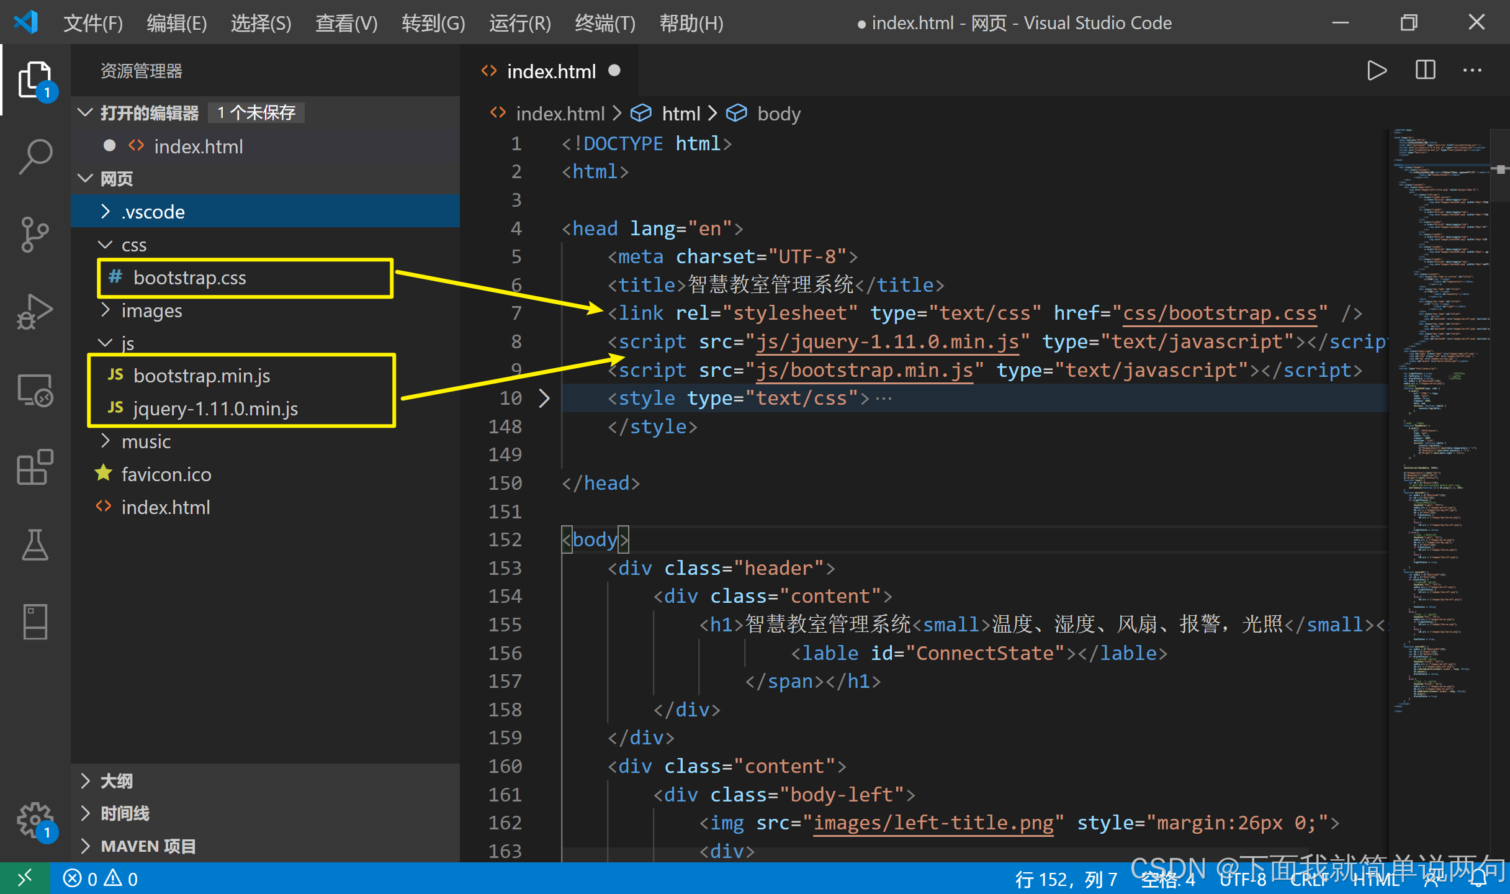1510x894 pixels.
Task: Open the Testing flask view
Action: (35, 545)
